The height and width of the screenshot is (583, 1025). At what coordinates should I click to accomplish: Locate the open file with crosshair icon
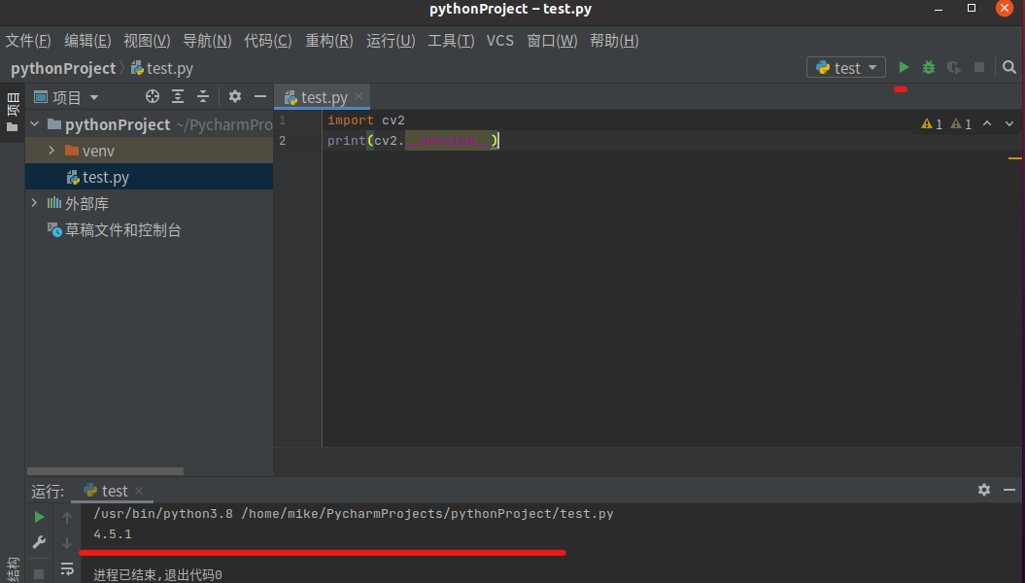153,97
